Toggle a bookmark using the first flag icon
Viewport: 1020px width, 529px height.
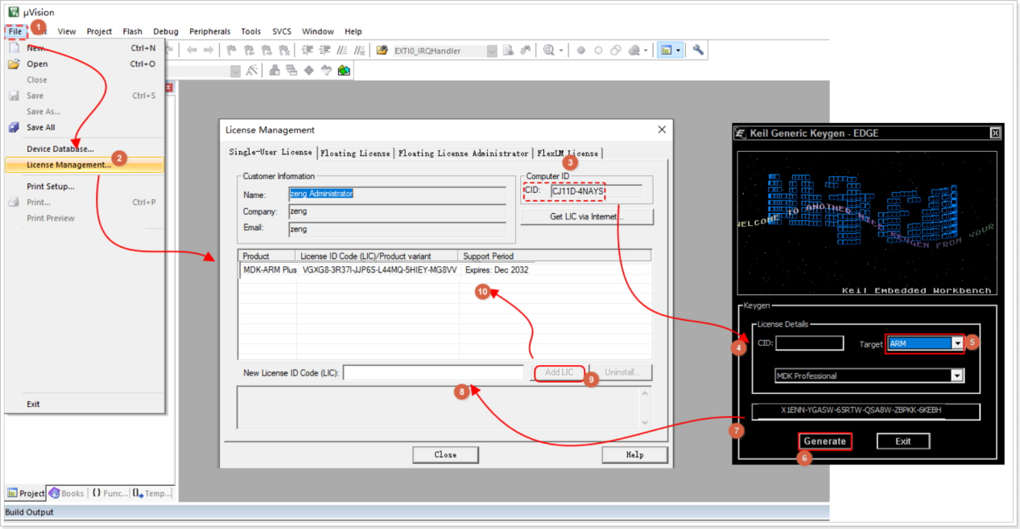pyautogui.click(x=230, y=50)
